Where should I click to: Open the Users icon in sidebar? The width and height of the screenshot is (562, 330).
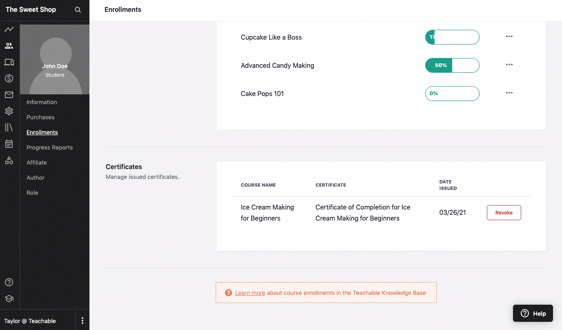(x=9, y=46)
